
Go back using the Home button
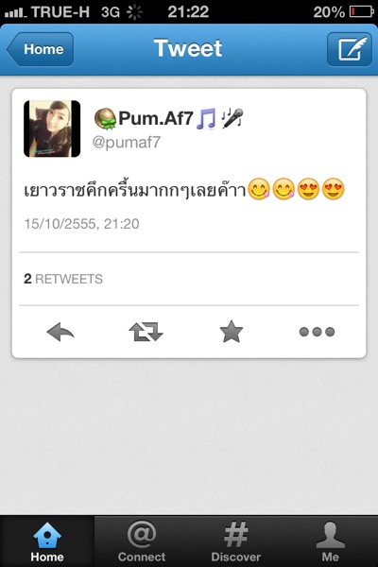40,49
